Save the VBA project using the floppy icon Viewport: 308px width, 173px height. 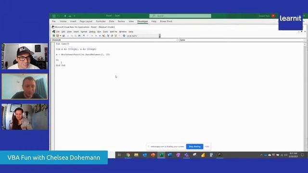click(x=64, y=36)
